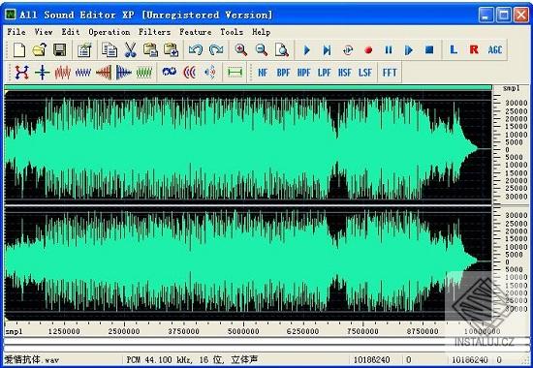Apply the LPF low pass filter

[324, 73]
